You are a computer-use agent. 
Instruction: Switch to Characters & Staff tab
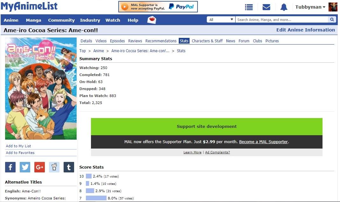207,41
